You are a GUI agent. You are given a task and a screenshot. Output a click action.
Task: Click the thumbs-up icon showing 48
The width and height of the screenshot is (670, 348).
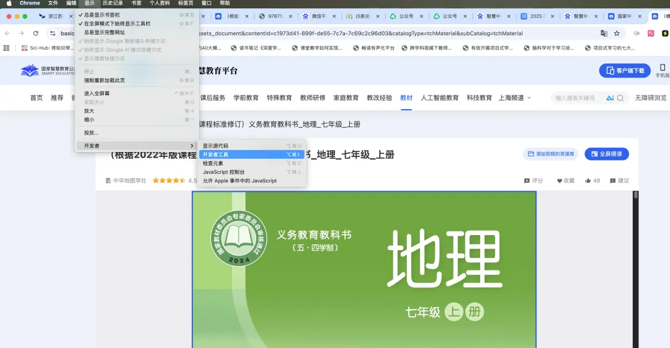588,181
